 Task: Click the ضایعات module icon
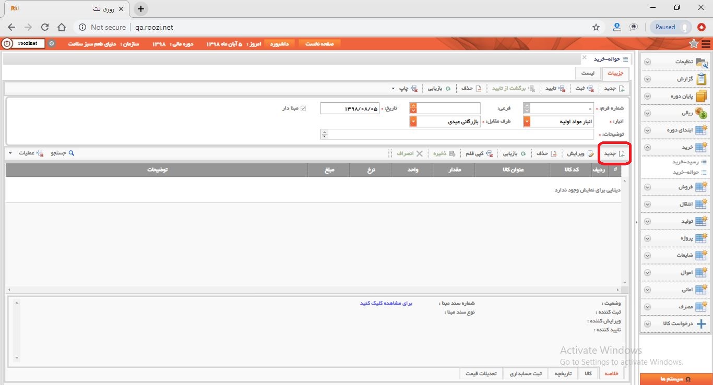pos(701,256)
